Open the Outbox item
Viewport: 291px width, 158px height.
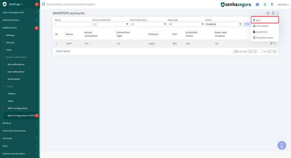[x=11, y=94]
